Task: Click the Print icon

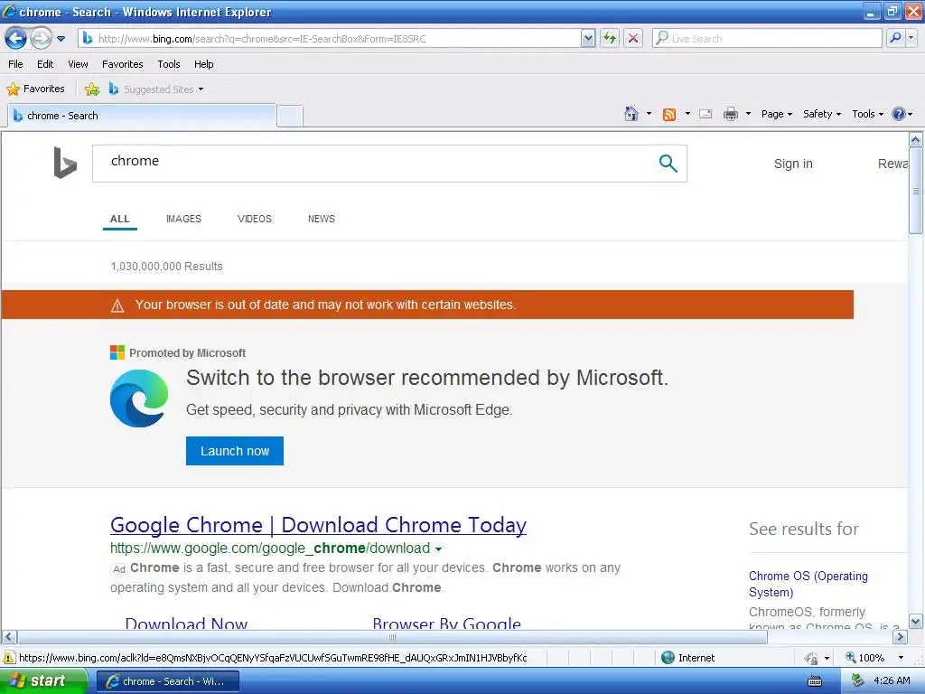Action: 731,114
